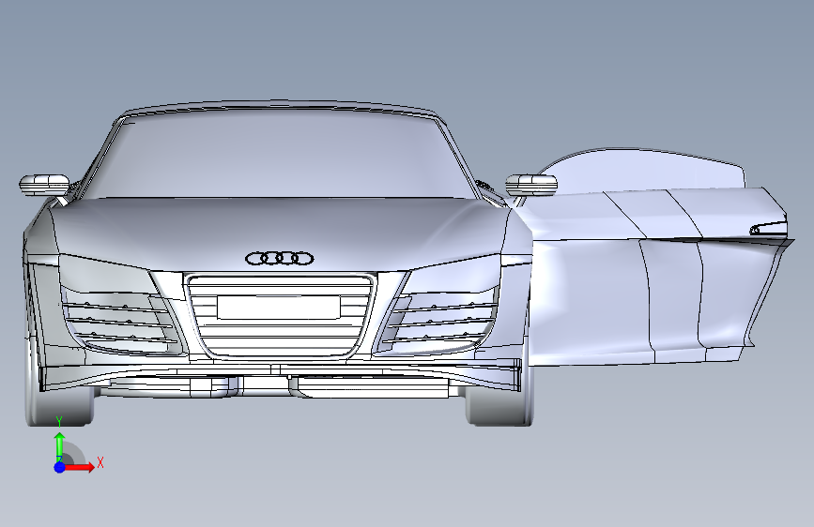Click the red X axis arrow of the triad
Screen dimensions: 814x527
[x=81, y=467]
